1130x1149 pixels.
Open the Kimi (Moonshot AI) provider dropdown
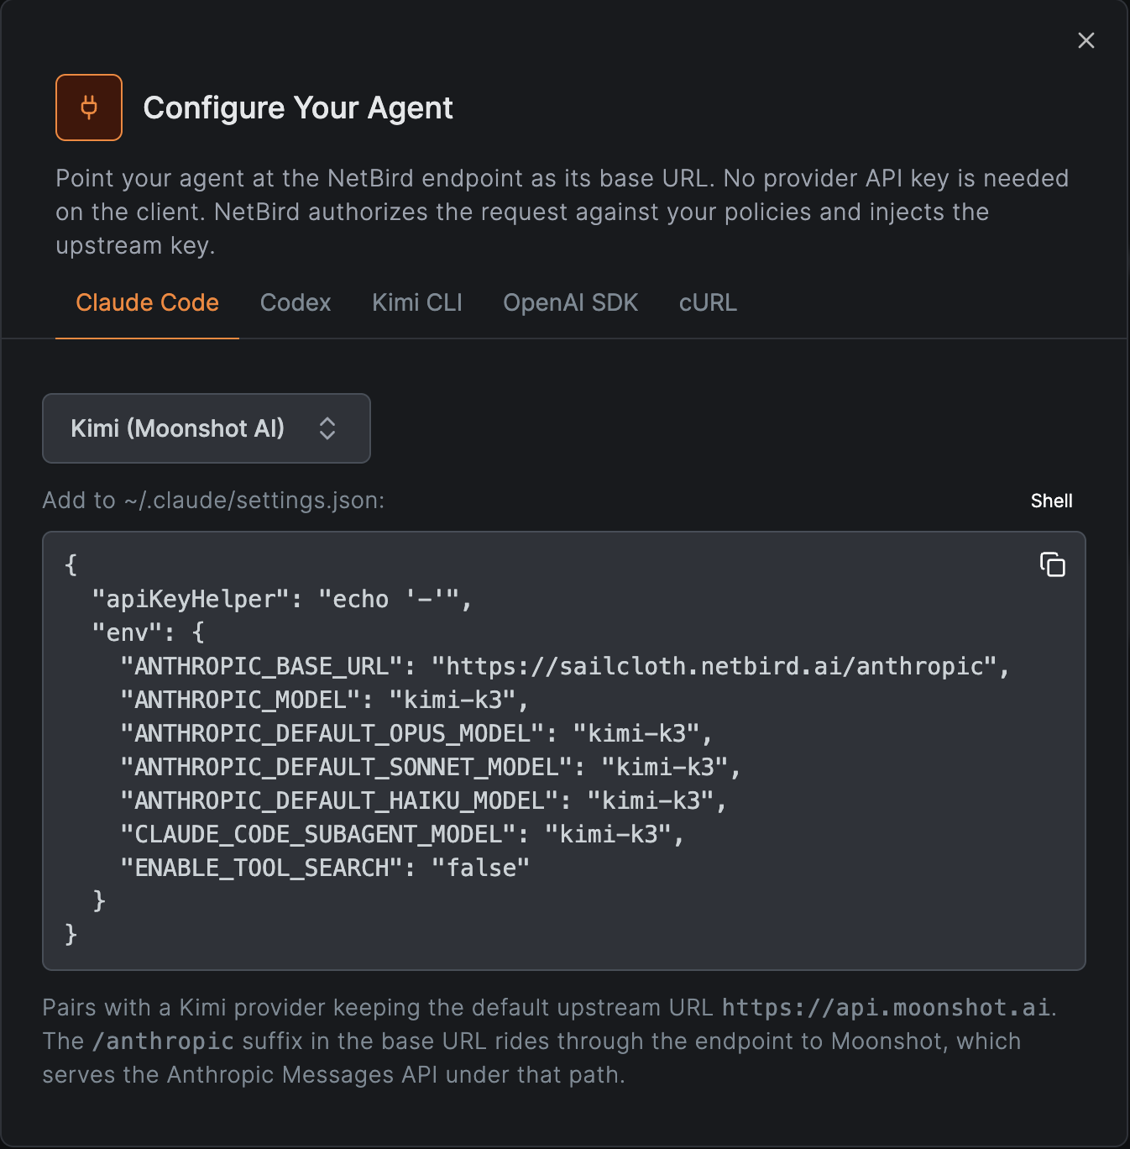207,428
